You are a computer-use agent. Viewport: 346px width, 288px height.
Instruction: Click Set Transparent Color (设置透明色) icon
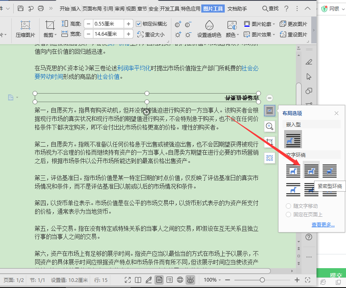(x=209, y=25)
